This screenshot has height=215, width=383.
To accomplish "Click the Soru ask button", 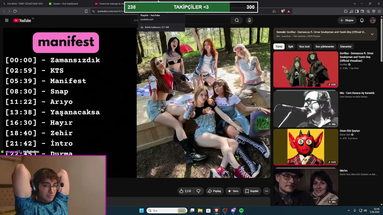I will click(x=233, y=191).
